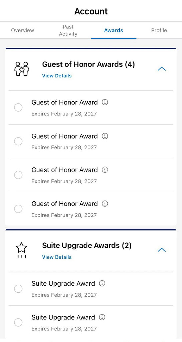The width and height of the screenshot is (182, 342).
Task: Open info icon for first Suite Upgrade Award
Action: 102,283
